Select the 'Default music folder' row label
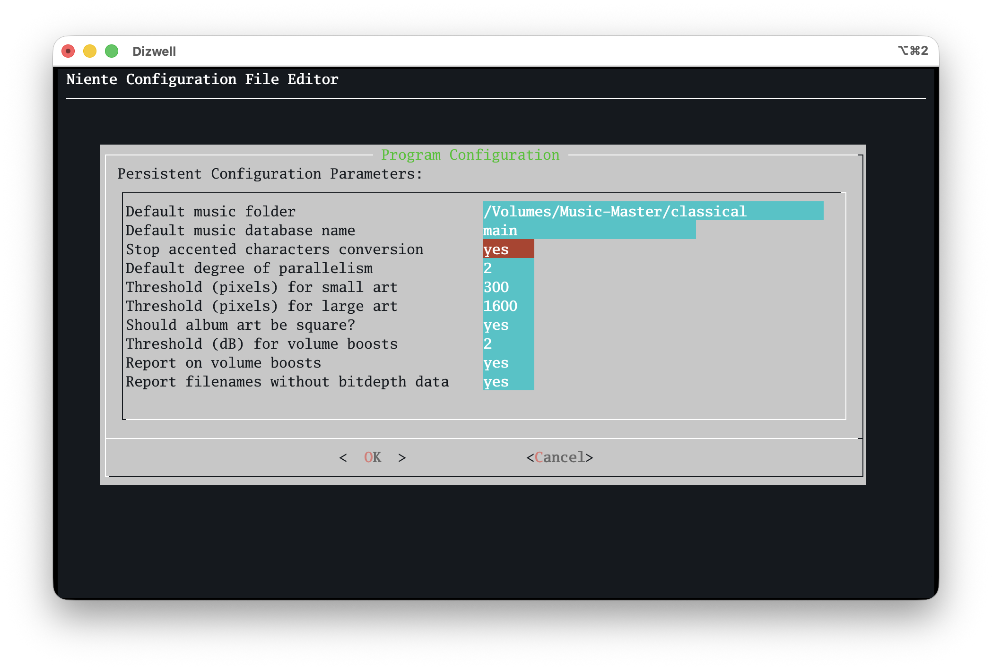Viewport: 992px width, 670px height. tap(210, 212)
